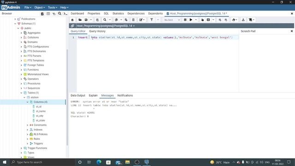Open the Find options dropdown arrow
The width and height of the screenshot is (295, 166).
(110, 20)
